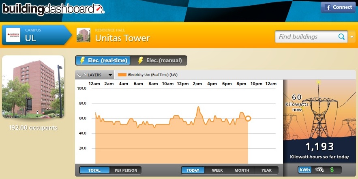Open the Layers dropdown menu
Viewport: 358px width, 179px height.
pyautogui.click(x=94, y=75)
